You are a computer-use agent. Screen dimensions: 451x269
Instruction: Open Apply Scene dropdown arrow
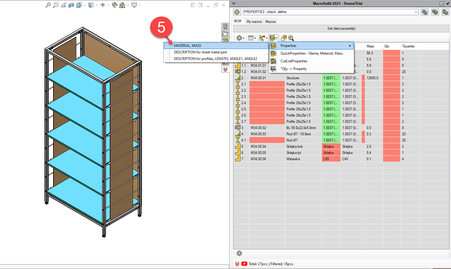[128, 5]
